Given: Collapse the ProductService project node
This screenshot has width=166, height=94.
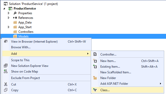Looking at the screenshot, I should click(x=4, y=9).
